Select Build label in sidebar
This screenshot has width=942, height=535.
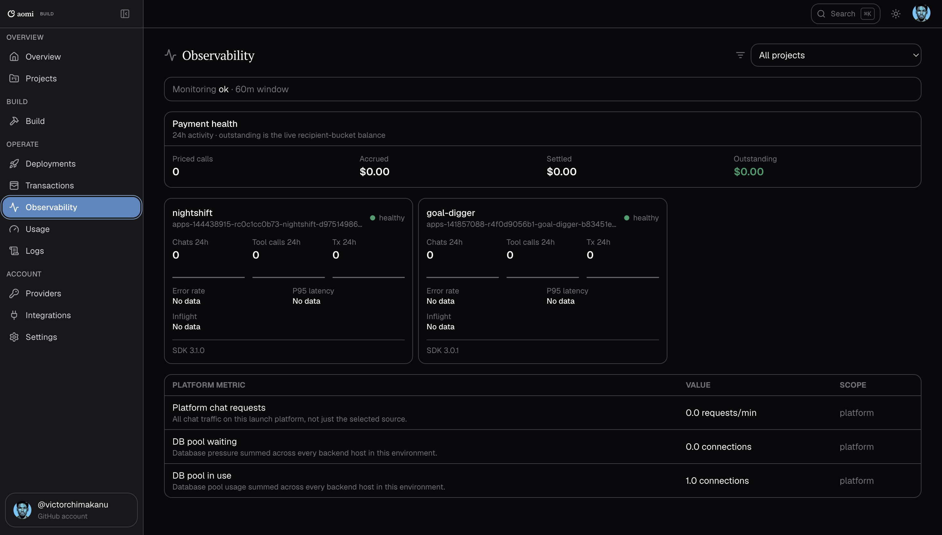[x=35, y=121]
